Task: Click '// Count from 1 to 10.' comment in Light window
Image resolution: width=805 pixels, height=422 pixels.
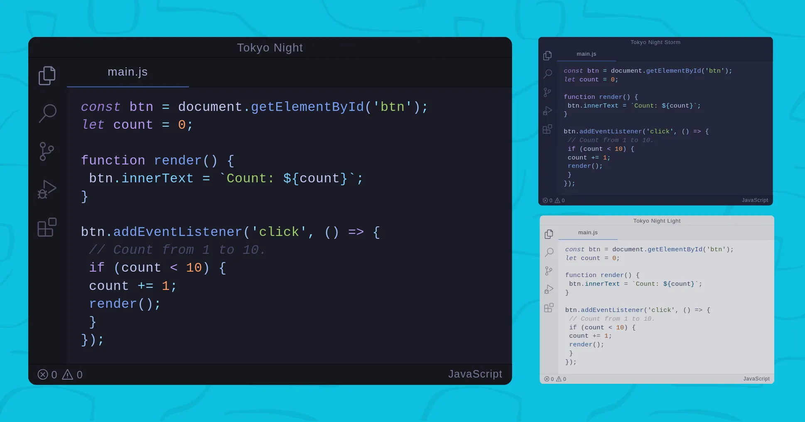Action: pyautogui.click(x=612, y=319)
